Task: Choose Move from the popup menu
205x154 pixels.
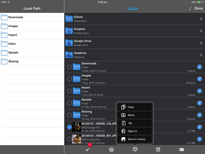Action: [135, 115]
